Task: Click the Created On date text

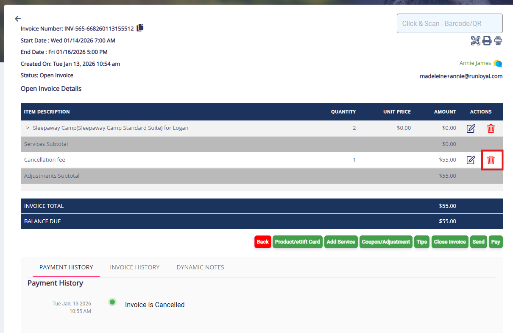Action: coord(70,64)
